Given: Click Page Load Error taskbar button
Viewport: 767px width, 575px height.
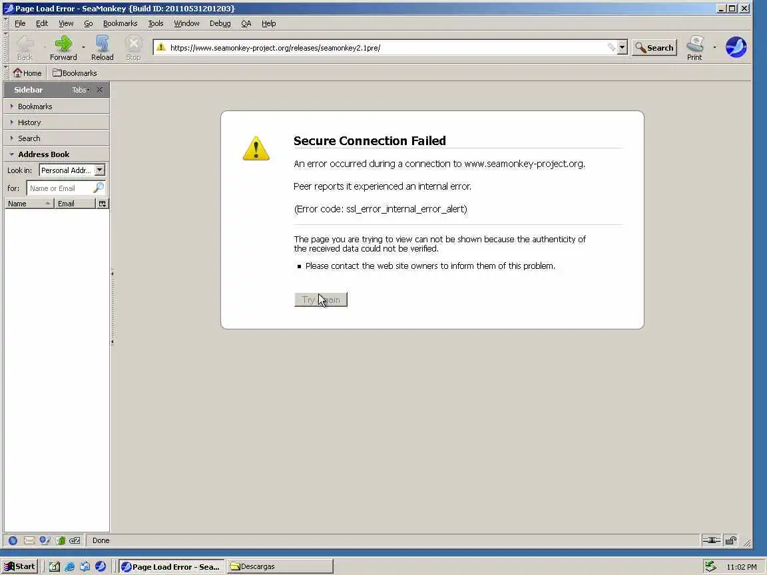Looking at the screenshot, I should click(172, 567).
